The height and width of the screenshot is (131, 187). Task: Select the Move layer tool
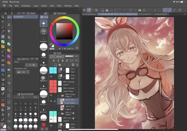3,22
